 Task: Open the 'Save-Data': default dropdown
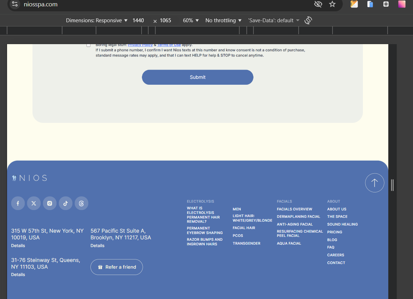click(x=274, y=20)
